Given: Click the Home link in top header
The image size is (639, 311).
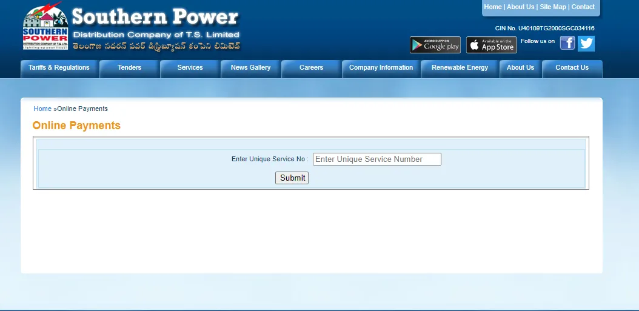Looking at the screenshot, I should [492, 7].
